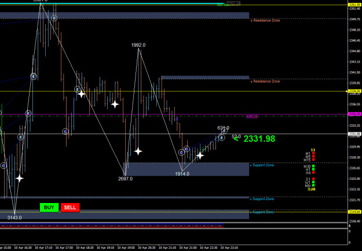The height and width of the screenshot is (251, 362).
Task: Click the 2344.80 price scale value
Action: pyautogui.click(x=355, y=51)
